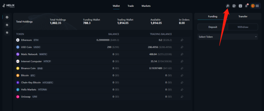The height and width of the screenshot is (111, 264).
Task: Click the Ethereum token name
Action: [26, 40]
